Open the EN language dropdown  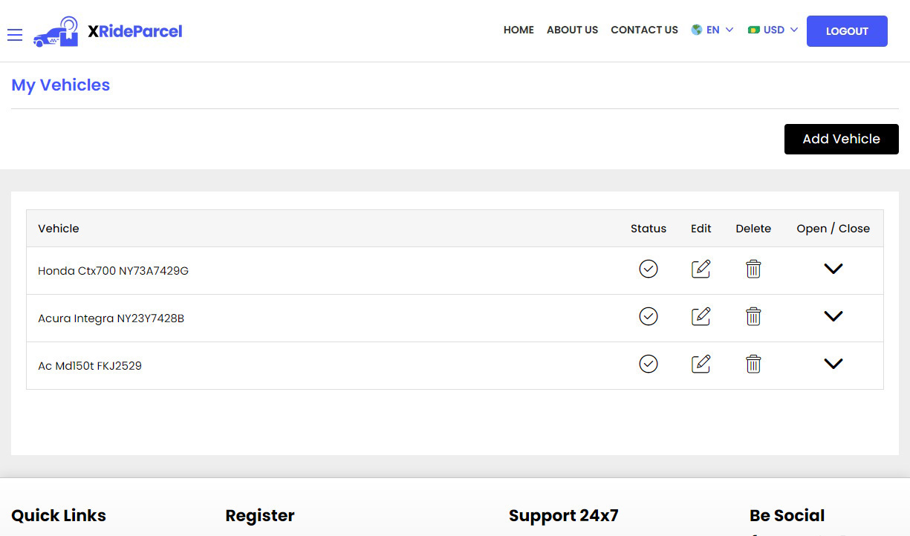point(712,30)
